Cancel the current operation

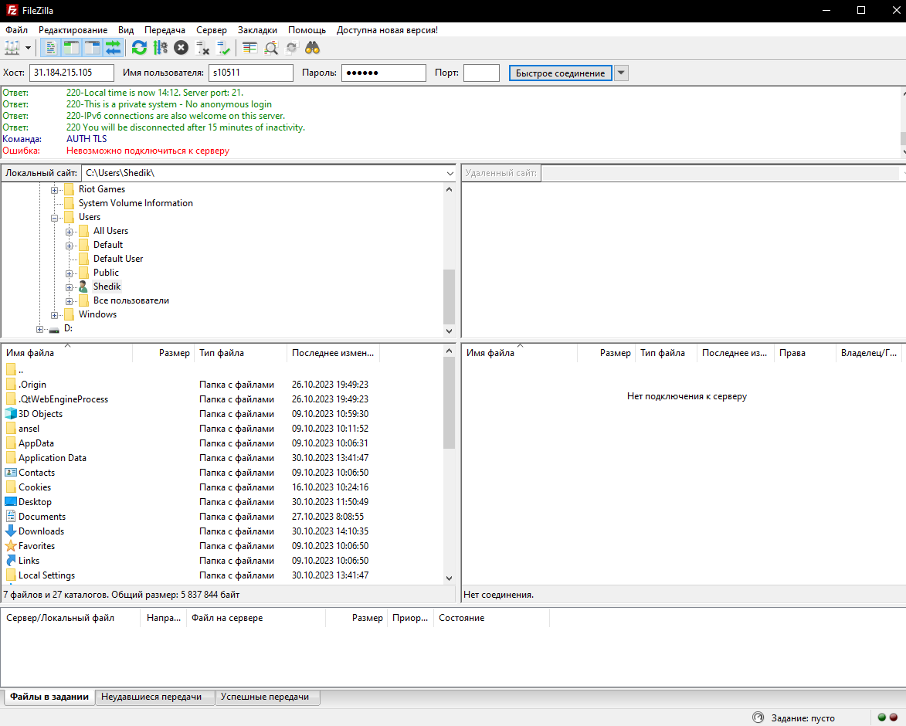point(181,48)
